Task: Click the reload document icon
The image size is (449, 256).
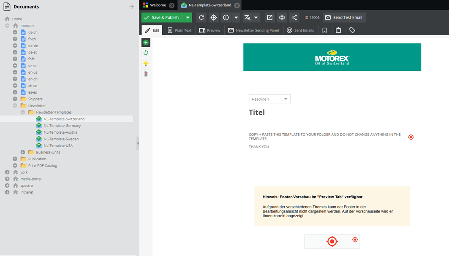Action: click(201, 18)
